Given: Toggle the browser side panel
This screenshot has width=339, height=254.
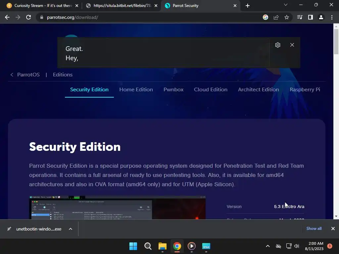Looking at the screenshot, I should pyautogui.click(x=311, y=17).
